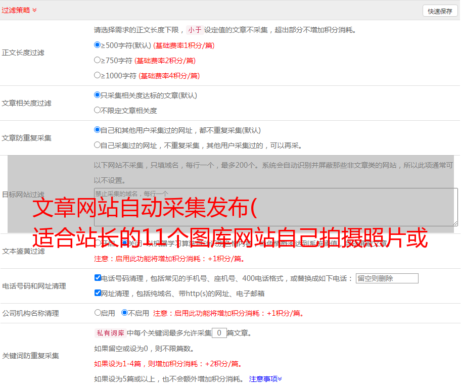This screenshot has width=461, height=388.
Task: Toggle the 网址清理 checkbox
Action: click(98, 293)
